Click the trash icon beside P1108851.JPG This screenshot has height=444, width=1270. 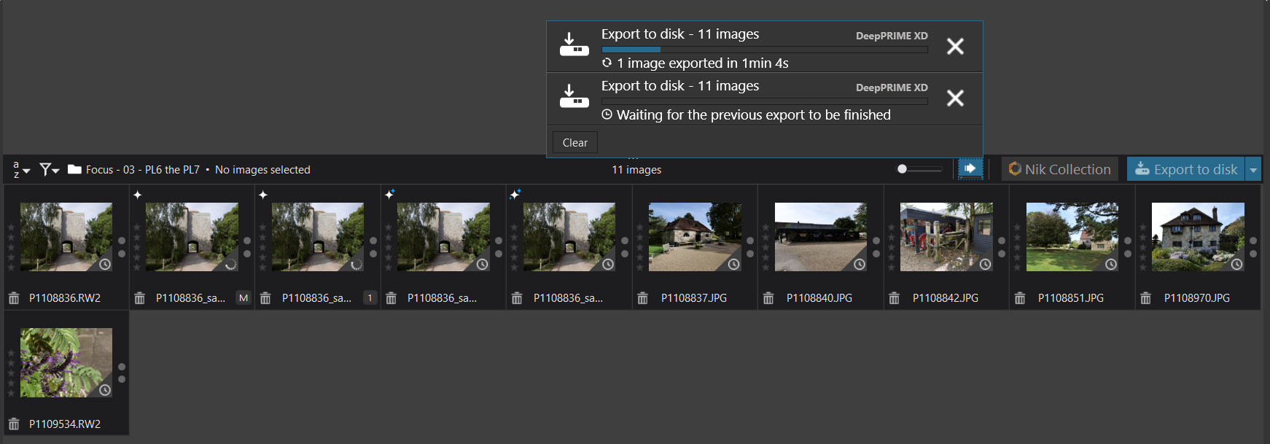click(1020, 298)
